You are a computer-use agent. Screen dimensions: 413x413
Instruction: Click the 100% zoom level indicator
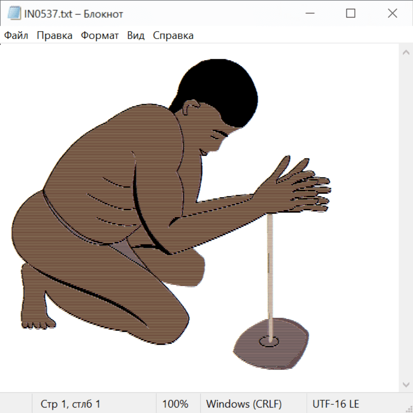(x=175, y=404)
